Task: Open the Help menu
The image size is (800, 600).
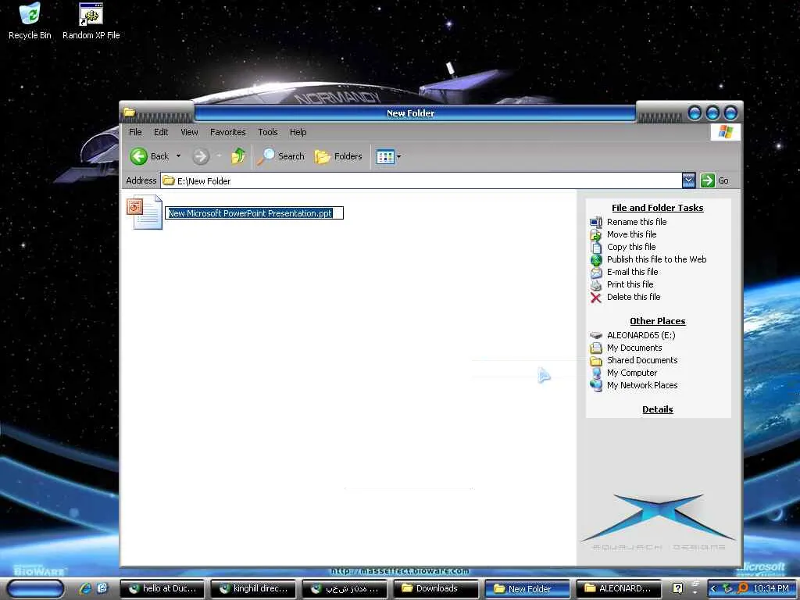Action: pos(298,132)
